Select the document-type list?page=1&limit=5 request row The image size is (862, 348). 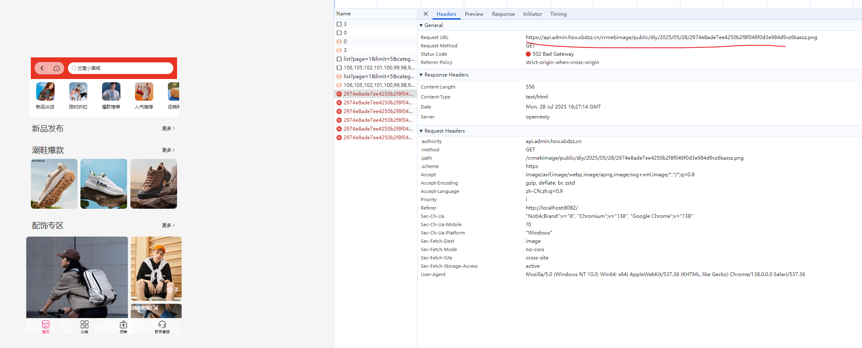pyautogui.click(x=375, y=59)
